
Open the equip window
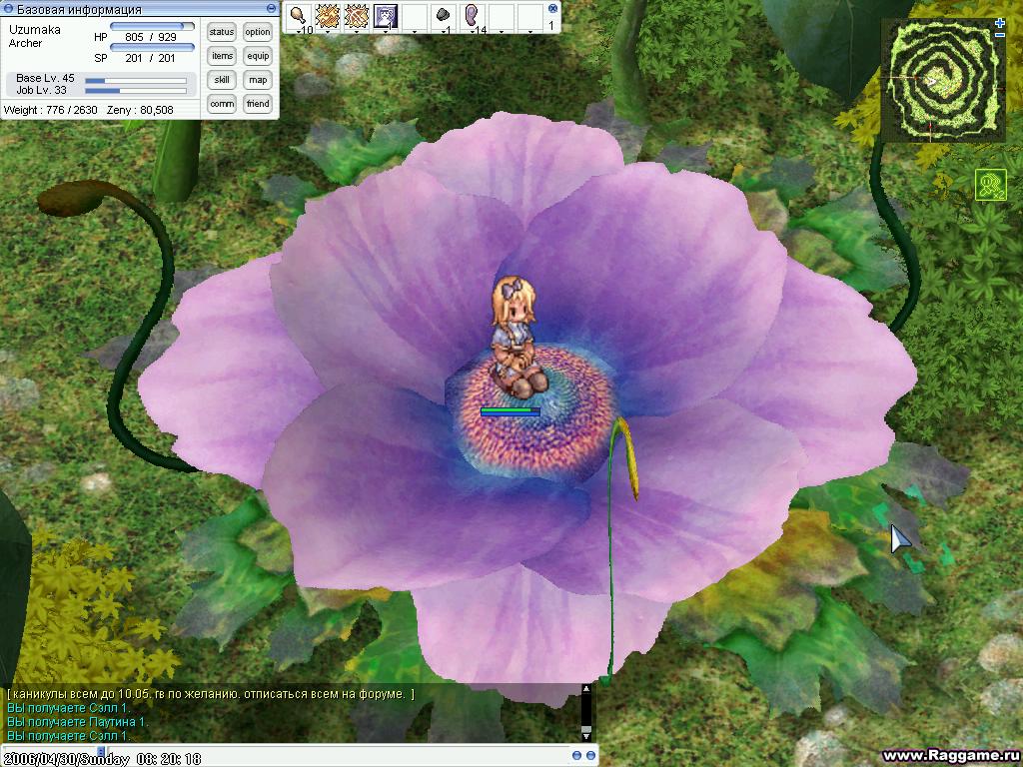(x=258, y=56)
